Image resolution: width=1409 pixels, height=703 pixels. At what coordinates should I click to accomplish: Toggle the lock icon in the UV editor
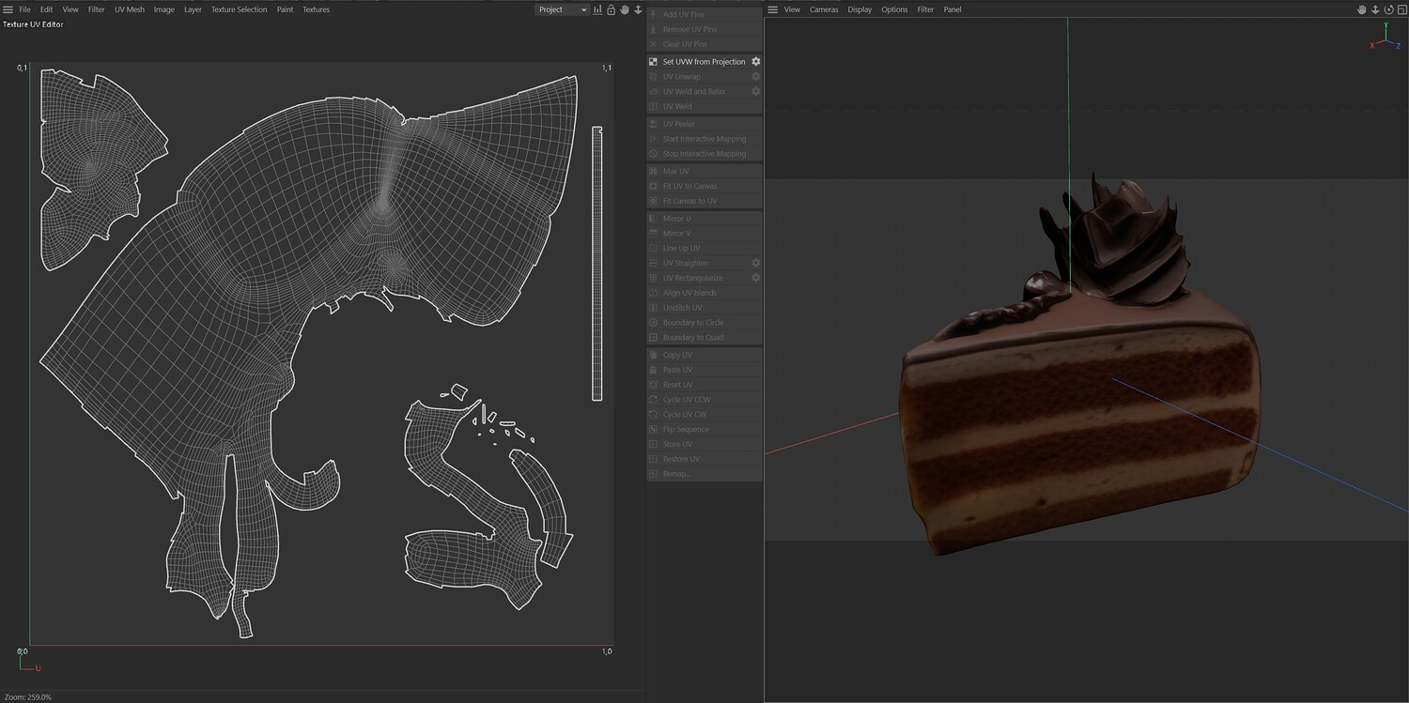pyautogui.click(x=612, y=9)
